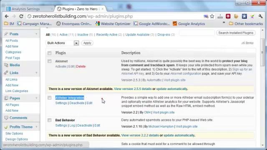
Task: Check the select-all plugins checkbox
Action: pos(49,53)
